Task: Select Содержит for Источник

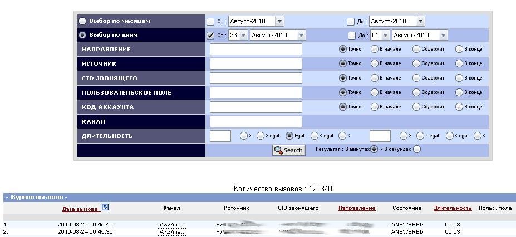Action: click(x=416, y=63)
